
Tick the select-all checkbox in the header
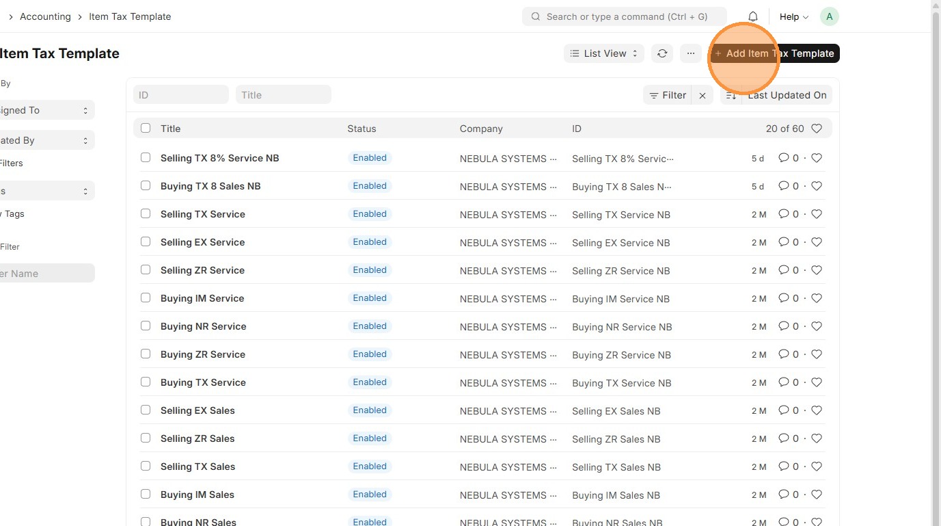(146, 128)
